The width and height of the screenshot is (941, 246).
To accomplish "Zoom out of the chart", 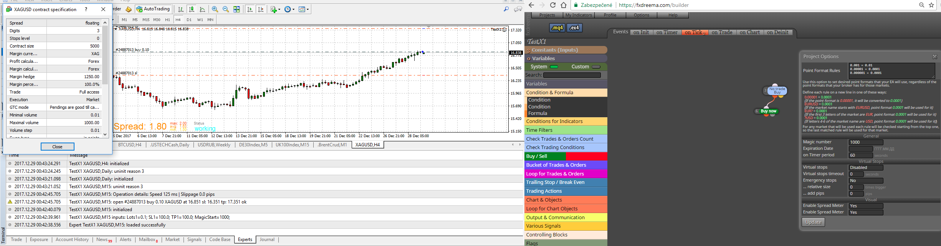I will pos(226,9).
